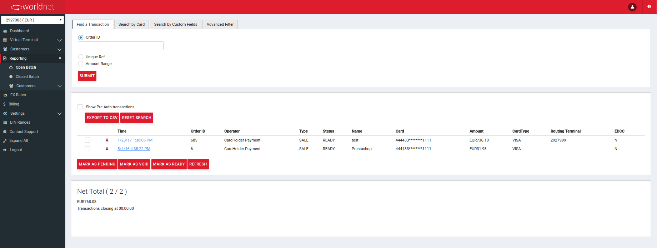This screenshot has width=657, height=248.
Task: Click the Status column header
Action: click(328, 132)
